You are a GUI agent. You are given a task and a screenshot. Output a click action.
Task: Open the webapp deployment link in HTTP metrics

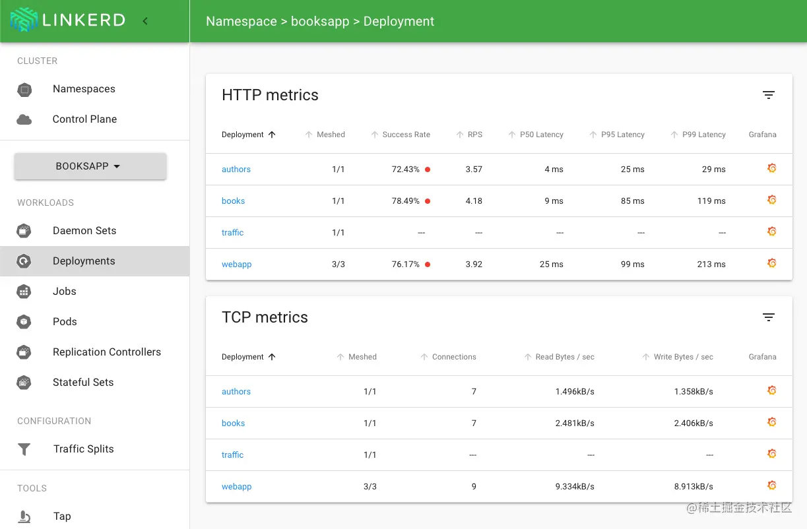click(x=236, y=264)
